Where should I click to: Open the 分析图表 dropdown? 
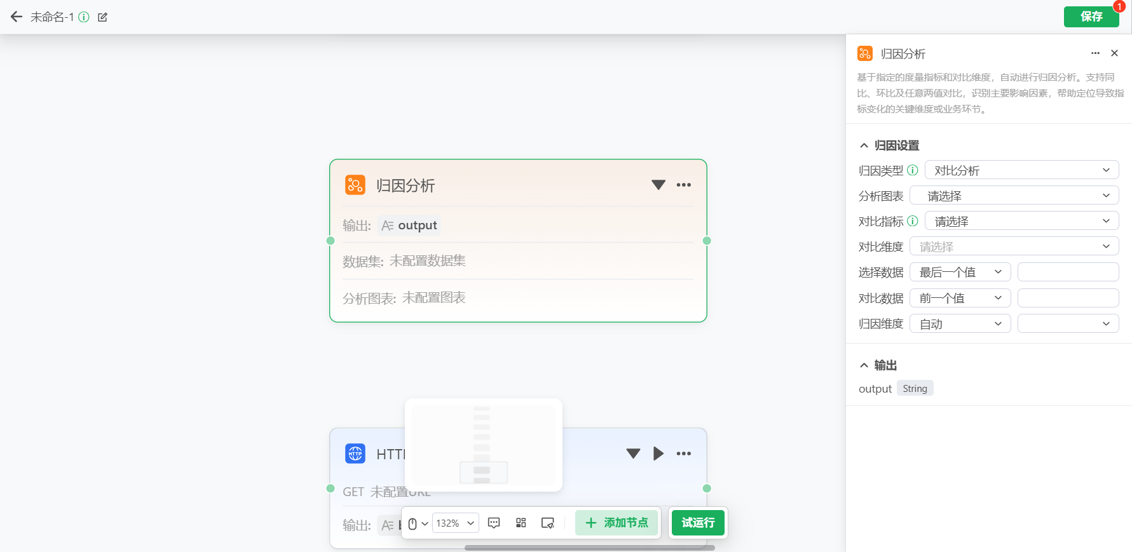click(1014, 196)
